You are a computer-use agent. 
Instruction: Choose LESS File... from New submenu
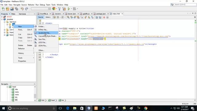pyautogui.click(x=46, y=43)
